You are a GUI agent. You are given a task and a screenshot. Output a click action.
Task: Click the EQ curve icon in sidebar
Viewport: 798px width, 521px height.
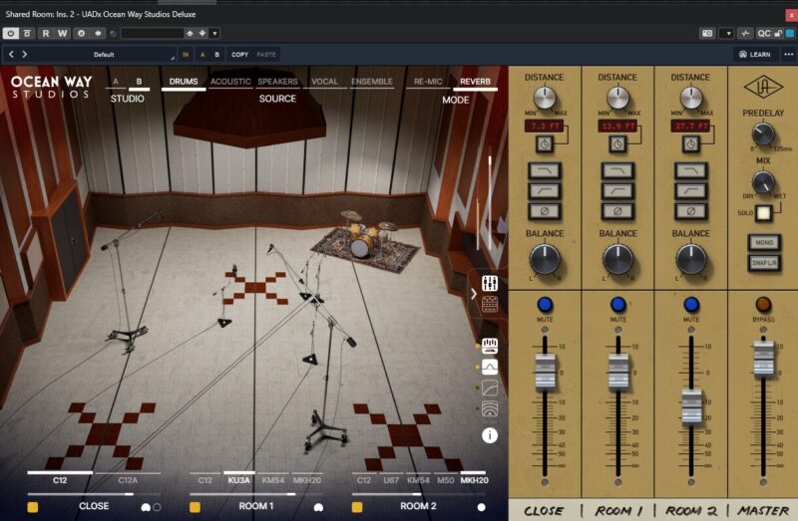coord(490,367)
